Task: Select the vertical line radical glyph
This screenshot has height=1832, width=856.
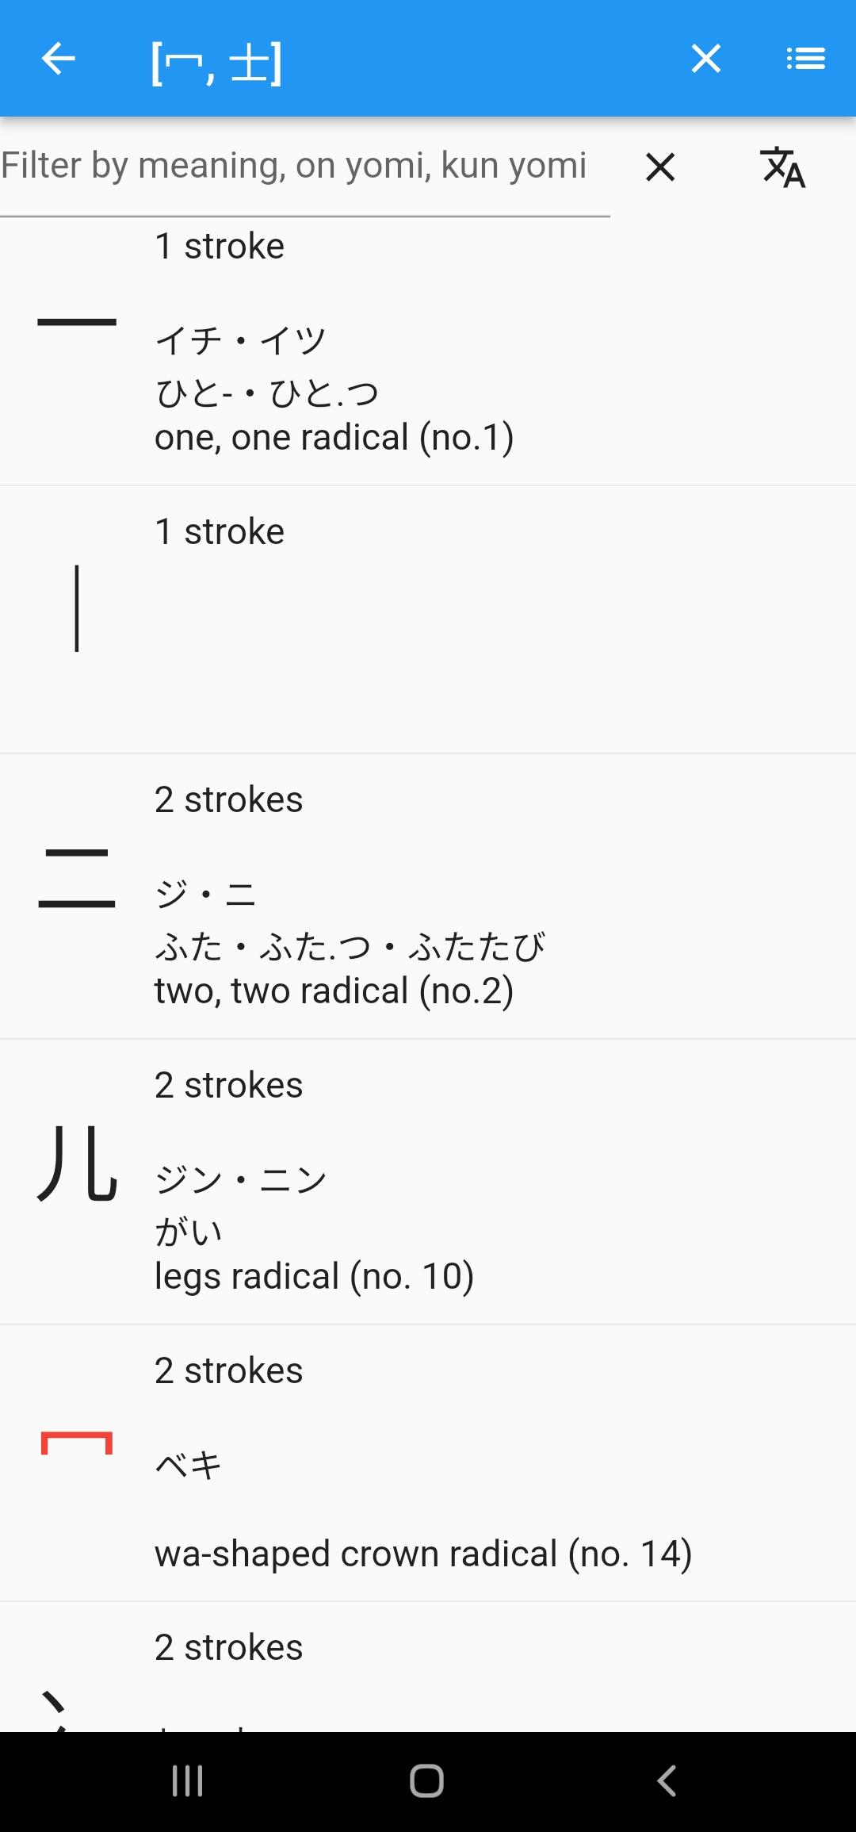Action: (x=77, y=608)
